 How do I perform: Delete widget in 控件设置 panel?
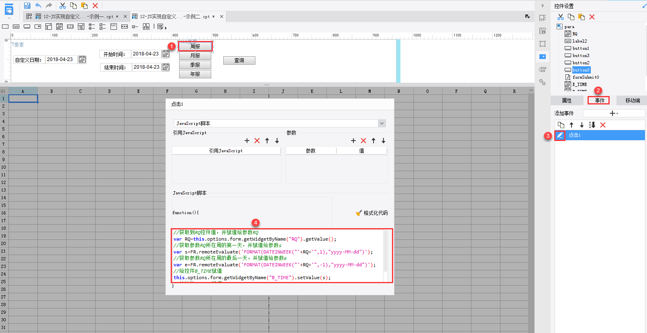point(592,17)
